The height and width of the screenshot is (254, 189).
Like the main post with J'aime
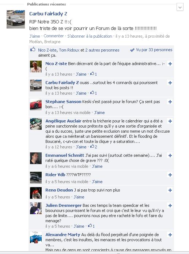[x=34, y=36]
